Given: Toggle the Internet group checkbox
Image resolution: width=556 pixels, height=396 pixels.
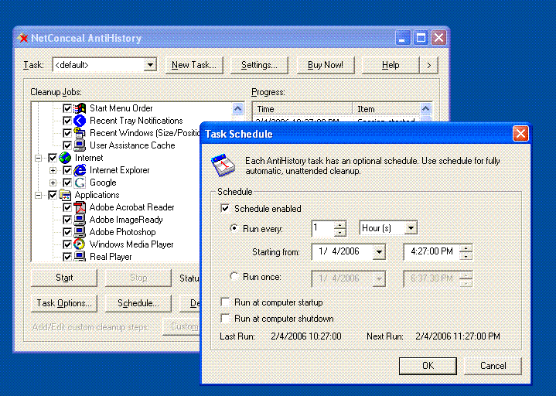Looking at the screenshot, I should tap(53, 158).
